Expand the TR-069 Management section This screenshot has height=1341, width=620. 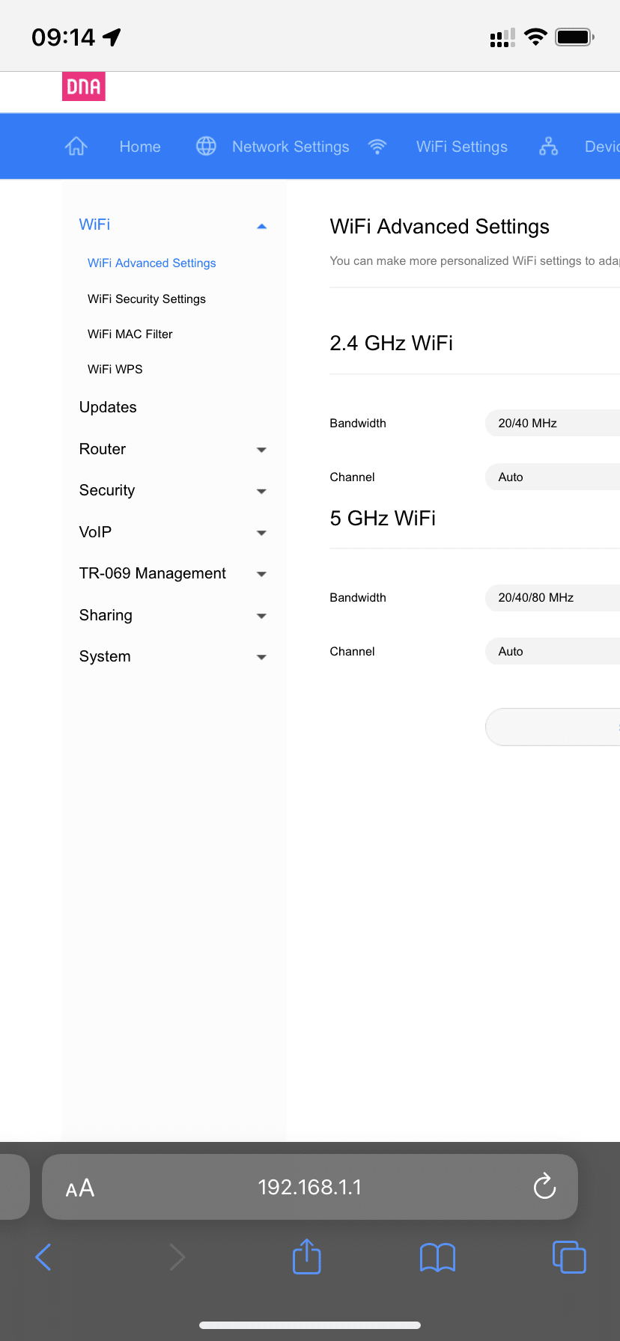tap(261, 574)
